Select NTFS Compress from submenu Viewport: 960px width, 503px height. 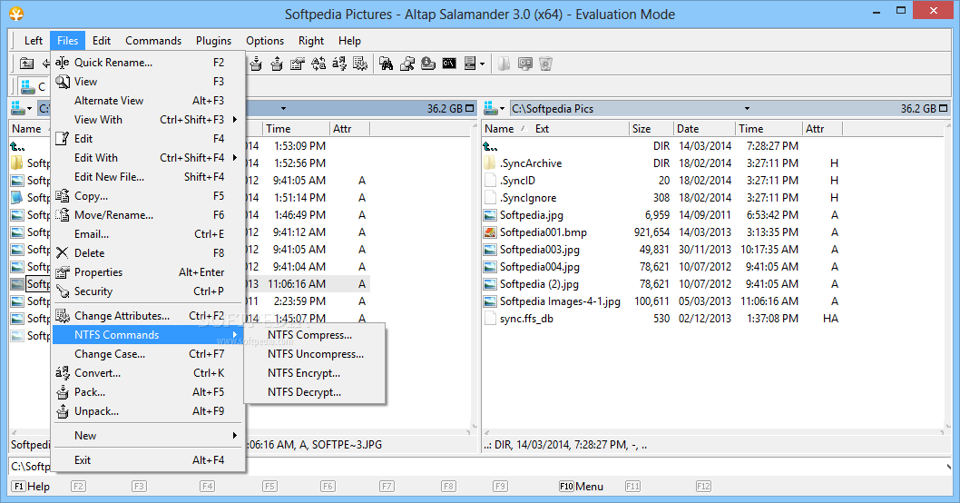click(315, 335)
